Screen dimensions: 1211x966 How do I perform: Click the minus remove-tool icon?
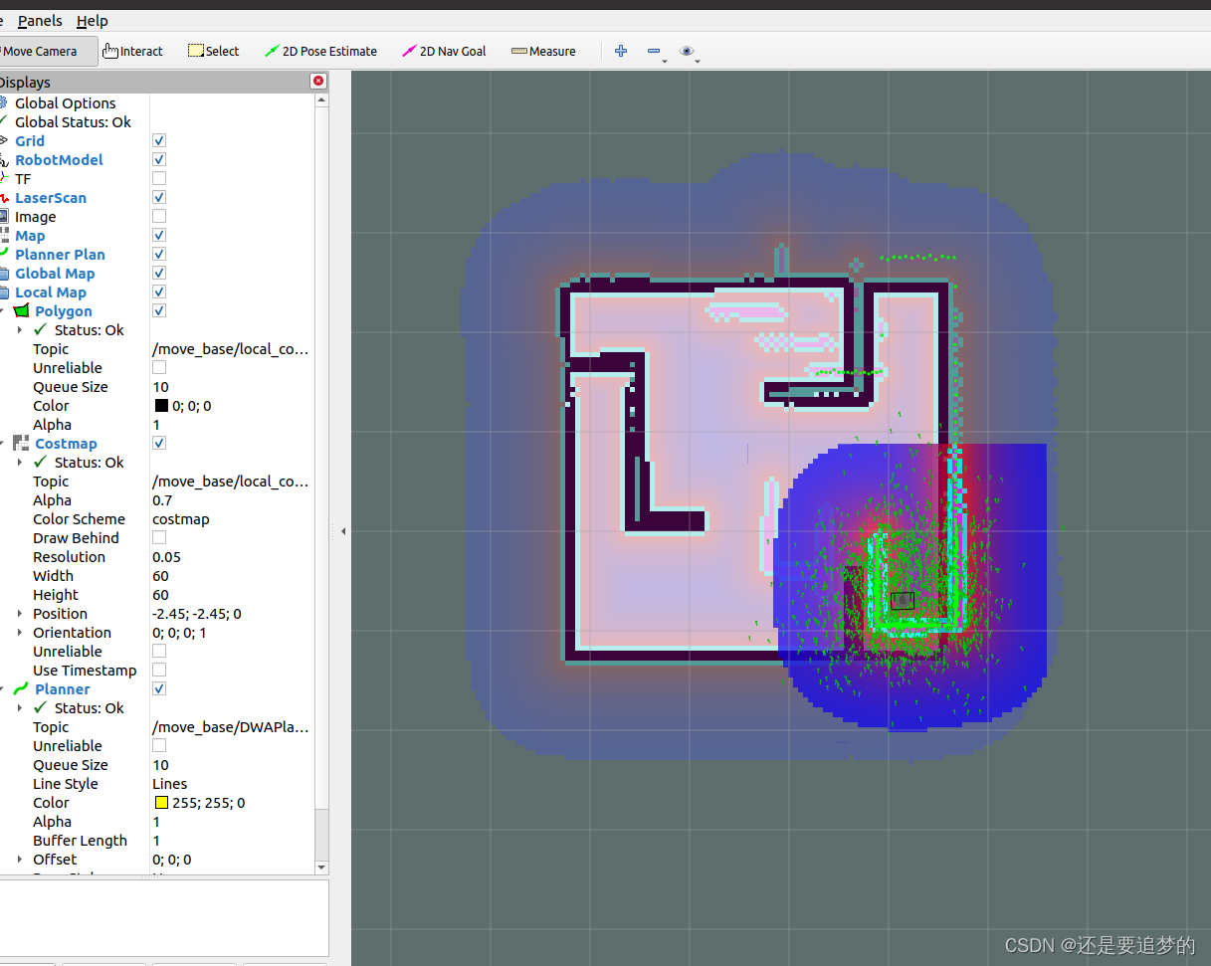click(654, 51)
